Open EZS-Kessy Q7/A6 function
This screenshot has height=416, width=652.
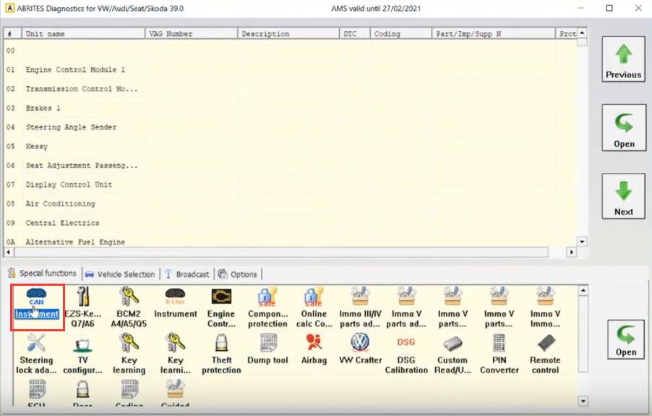point(82,307)
